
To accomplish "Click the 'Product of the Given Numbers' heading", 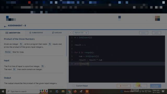I will point(19,39).
